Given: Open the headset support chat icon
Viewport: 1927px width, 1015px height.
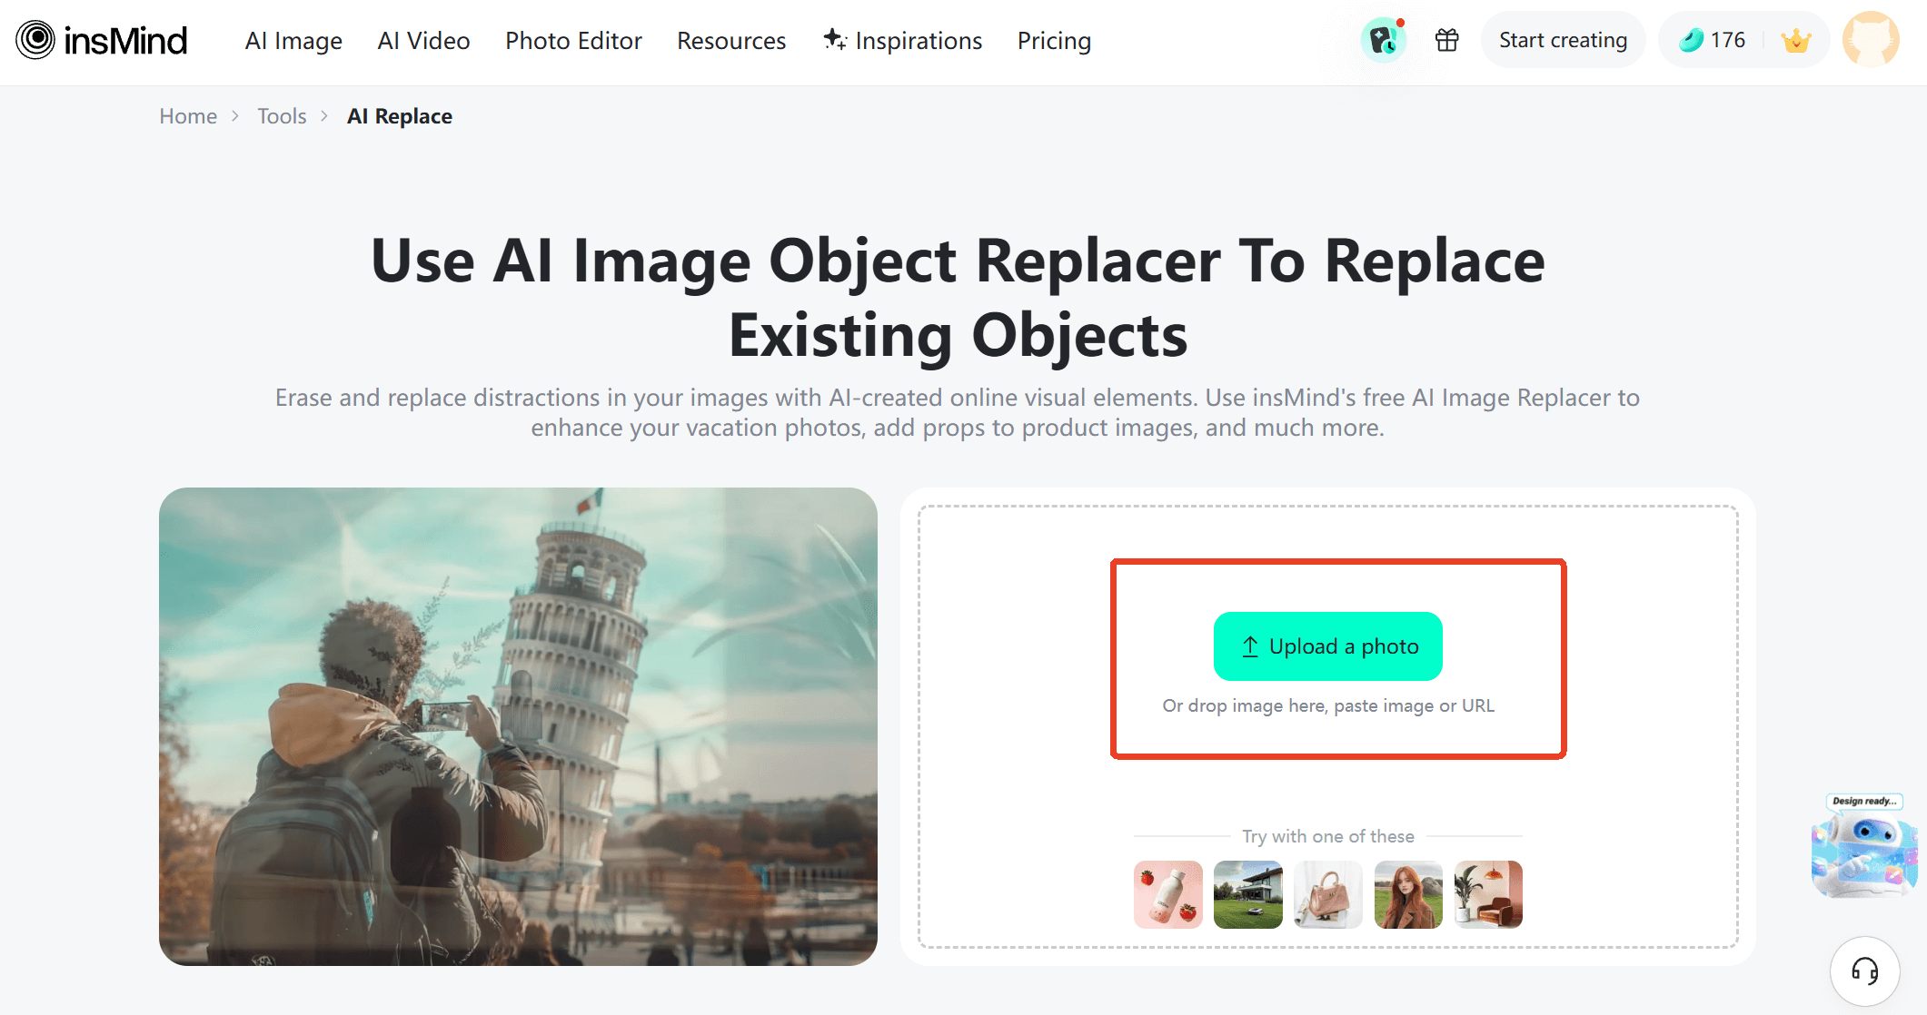Looking at the screenshot, I should [x=1865, y=971].
